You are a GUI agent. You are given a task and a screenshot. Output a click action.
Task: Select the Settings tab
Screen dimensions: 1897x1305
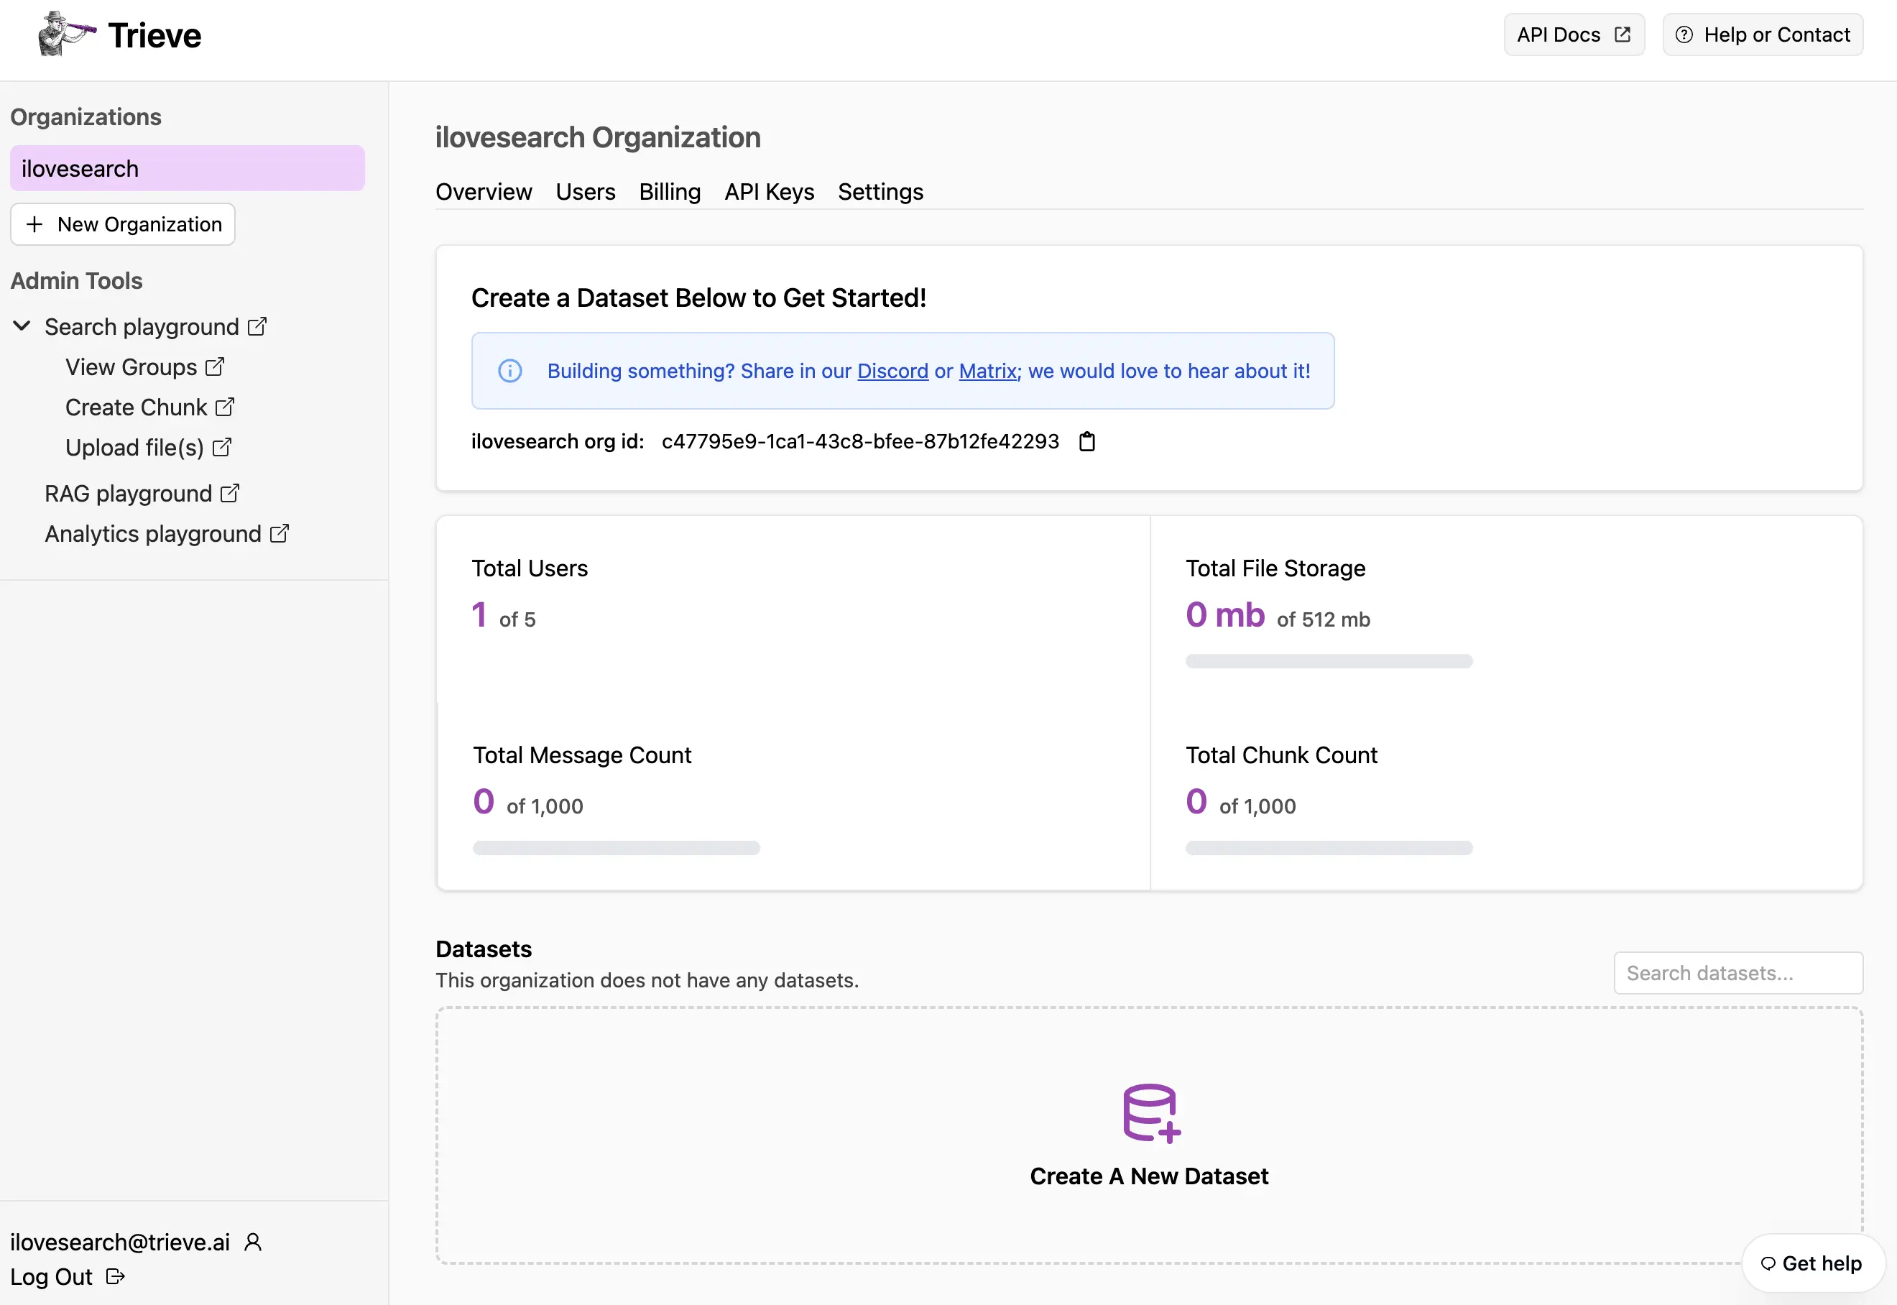click(x=880, y=189)
